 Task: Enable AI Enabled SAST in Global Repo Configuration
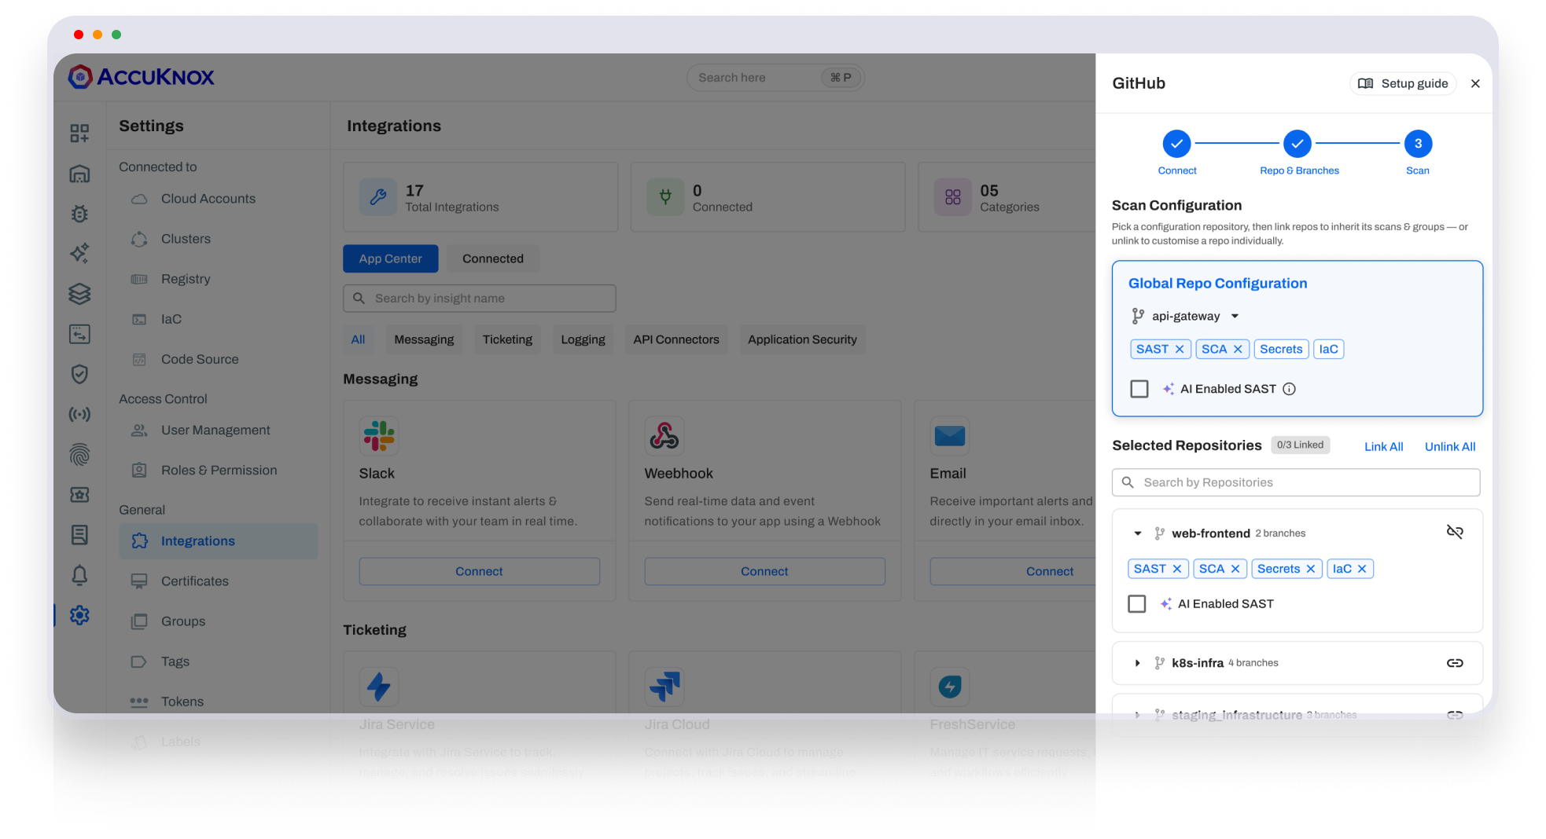coord(1139,389)
